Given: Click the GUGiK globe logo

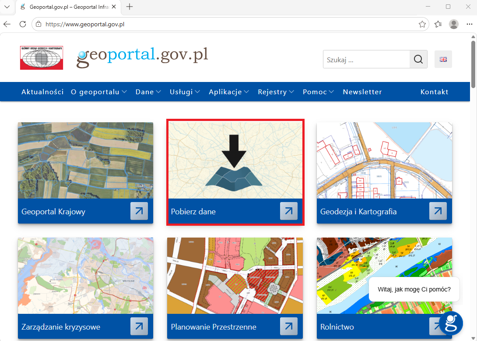Looking at the screenshot, I should pyautogui.click(x=42, y=58).
